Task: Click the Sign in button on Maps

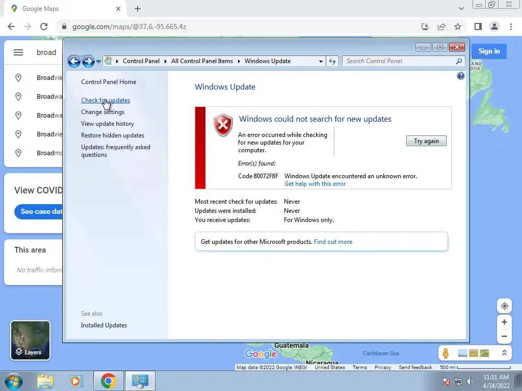Action: tap(489, 51)
